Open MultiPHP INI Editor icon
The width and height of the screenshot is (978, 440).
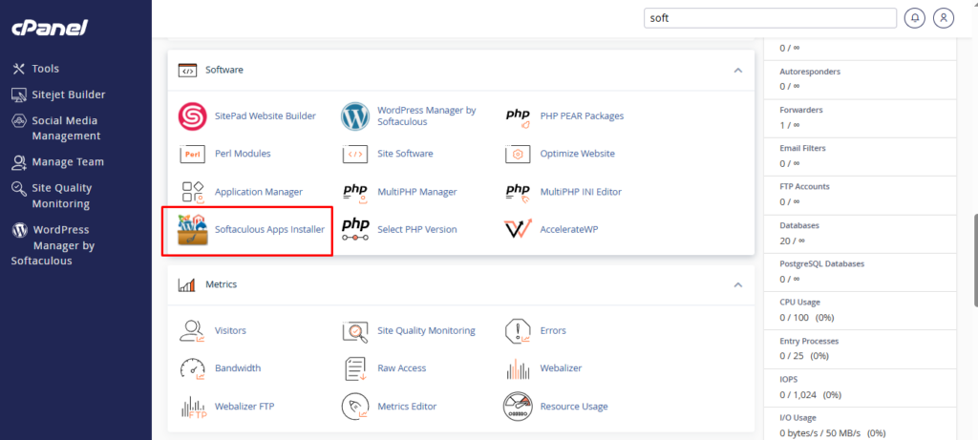(x=518, y=193)
